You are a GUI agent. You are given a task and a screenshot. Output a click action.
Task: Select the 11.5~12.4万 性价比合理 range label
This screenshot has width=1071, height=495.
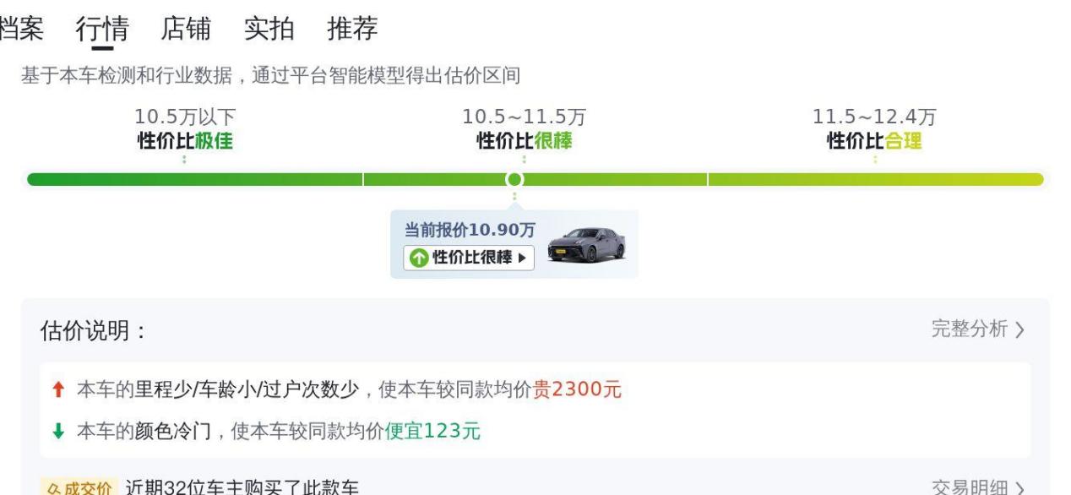[x=874, y=129]
